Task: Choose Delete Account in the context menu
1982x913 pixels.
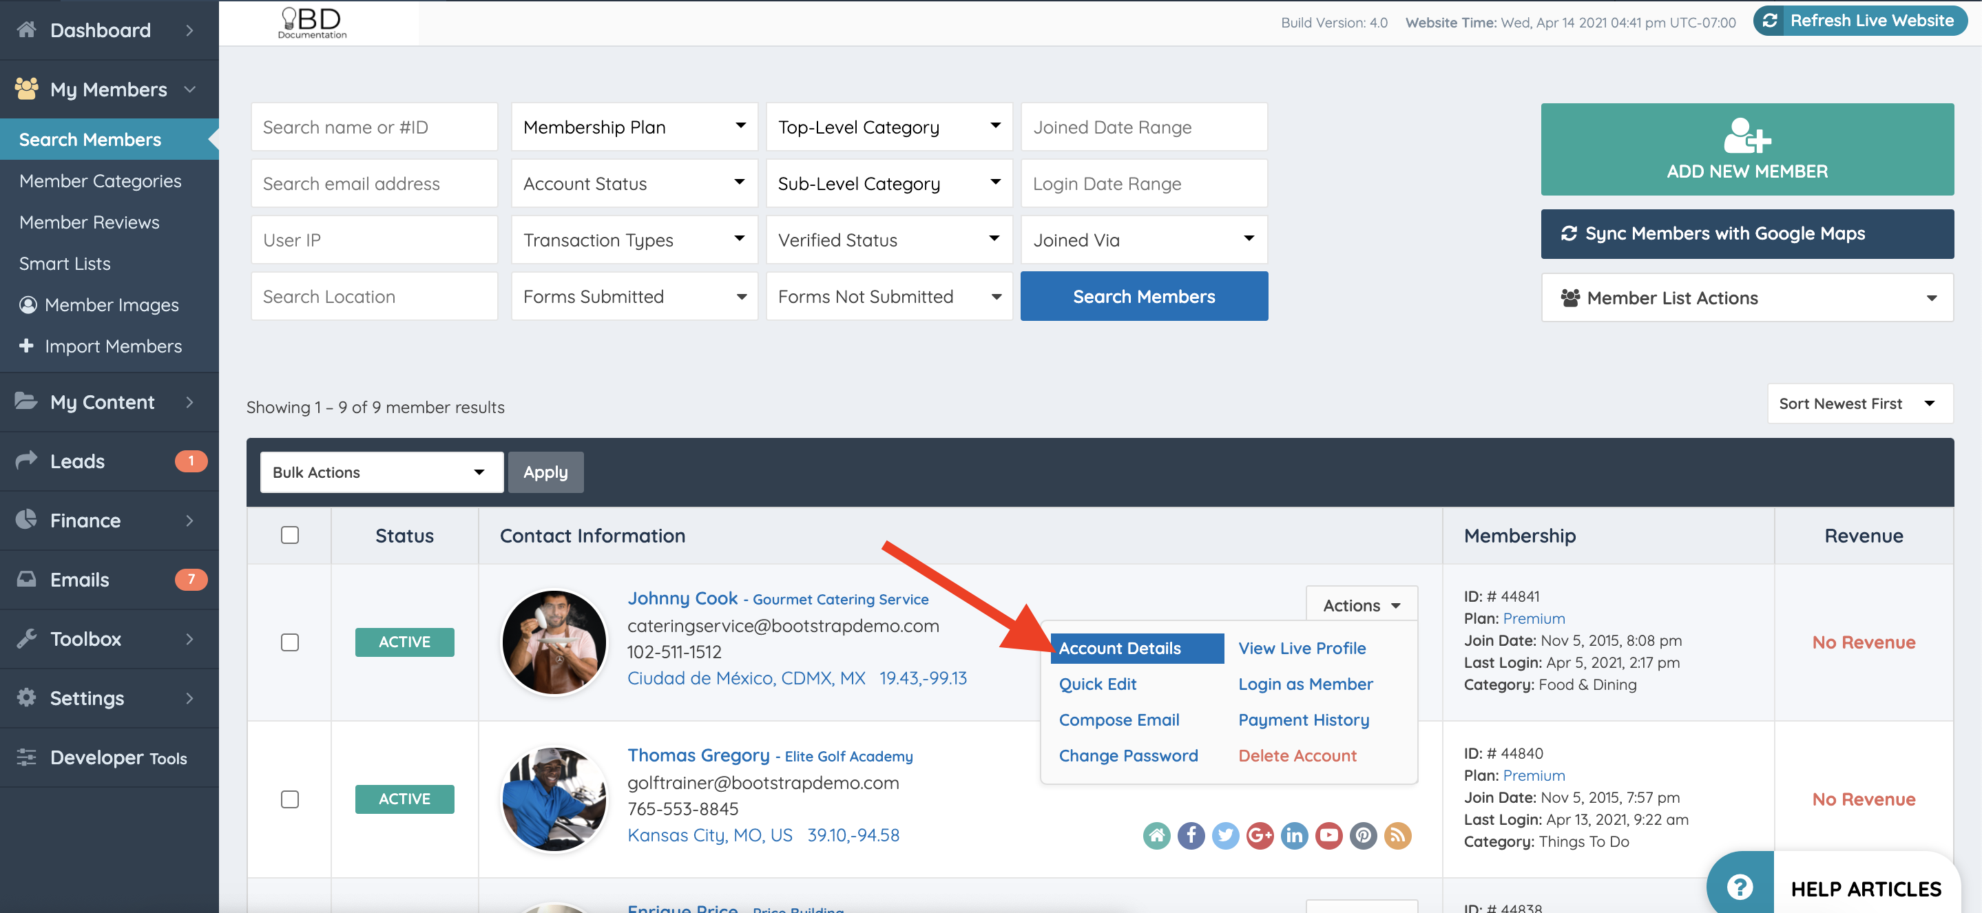Action: [1297, 755]
